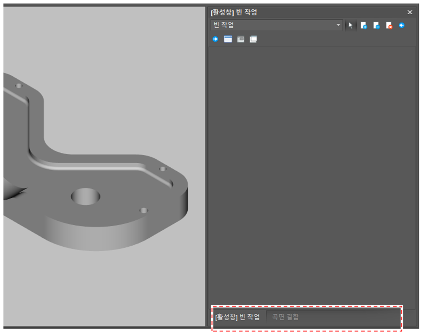Viewport: 425px width, 333px height.
Task: Click the add job icon with plus
Action: click(x=364, y=26)
